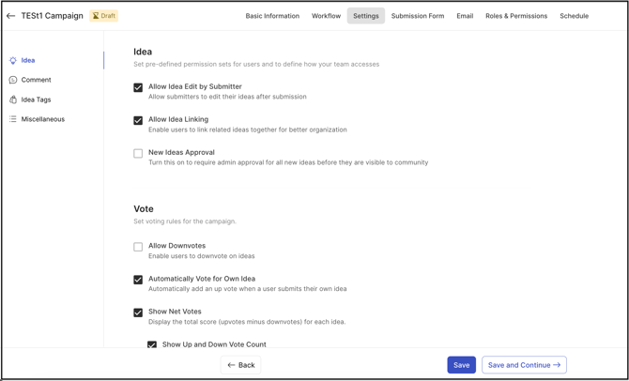Open the Roles & Permissions tab

[516, 16]
